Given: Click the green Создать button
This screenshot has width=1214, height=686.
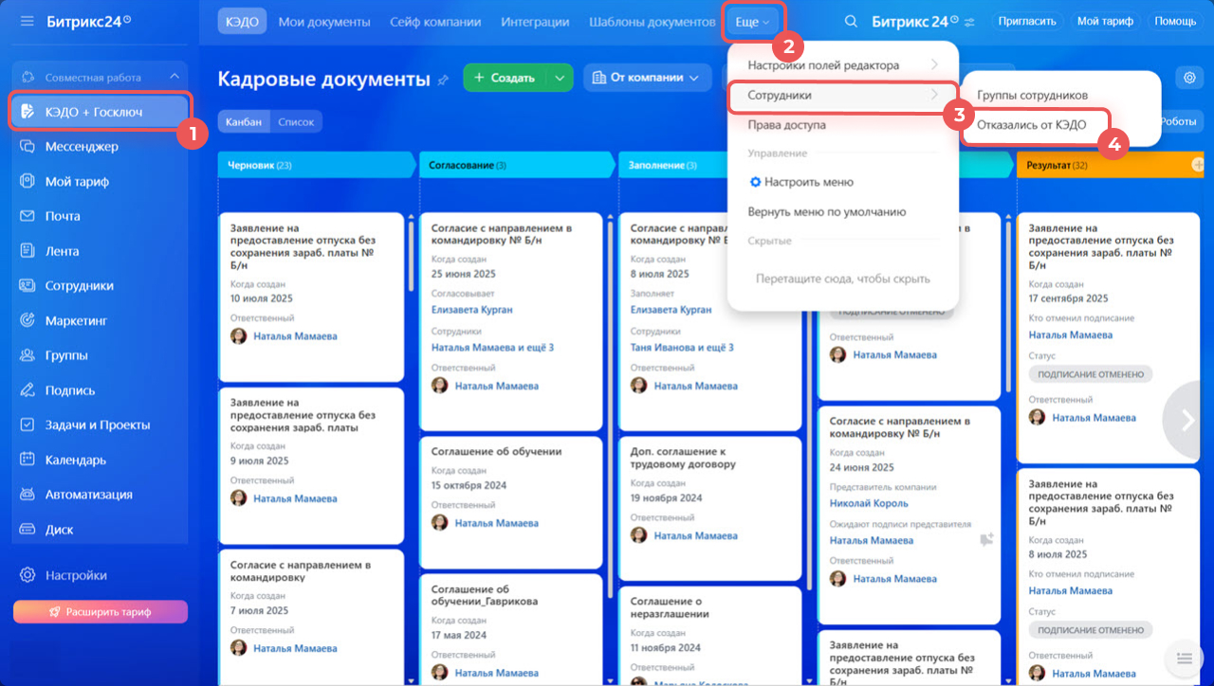Looking at the screenshot, I should 506,78.
